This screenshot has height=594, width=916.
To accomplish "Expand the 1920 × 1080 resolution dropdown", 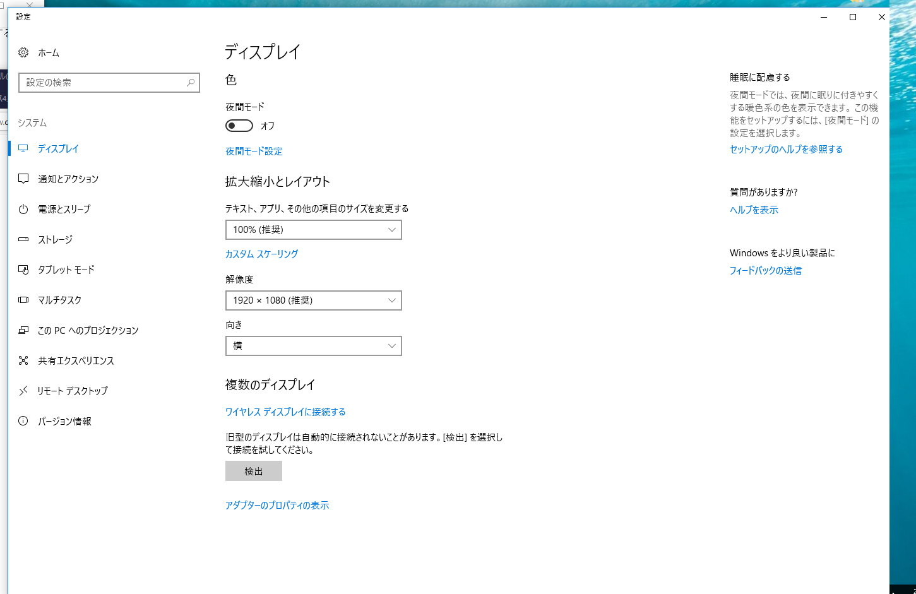I will coord(313,300).
